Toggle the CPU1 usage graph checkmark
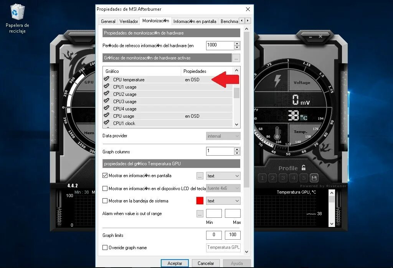This screenshot has width=393, height=268. click(107, 86)
